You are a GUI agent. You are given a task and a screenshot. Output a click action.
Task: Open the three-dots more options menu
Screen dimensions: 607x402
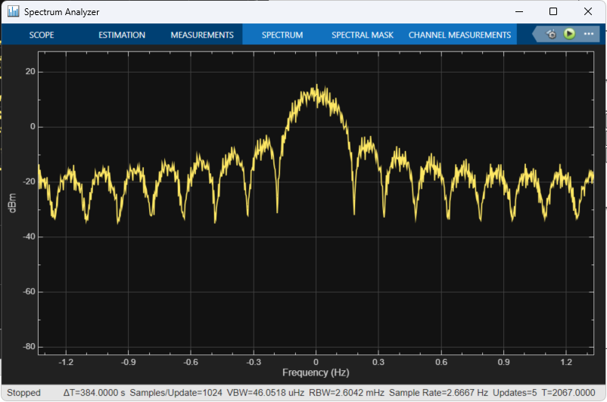(x=589, y=34)
